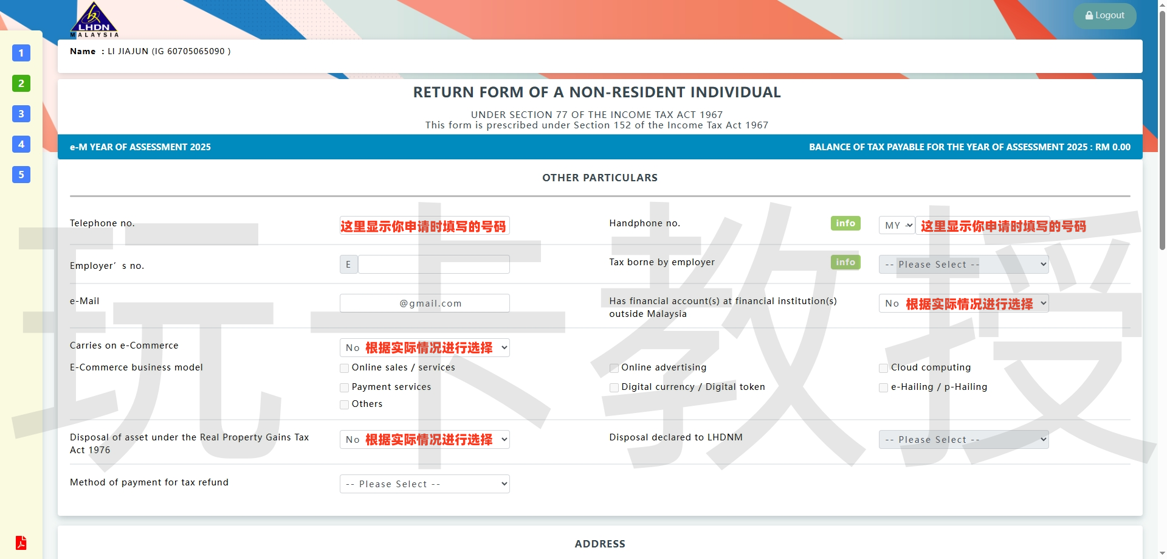Screen dimensions: 1167x559
Task: Click the 'BALANCE OF TAX PAYABLE' RM 0.00 text
Action: coord(969,147)
